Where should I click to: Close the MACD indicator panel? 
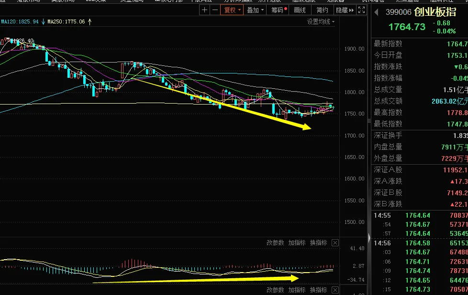point(335,243)
